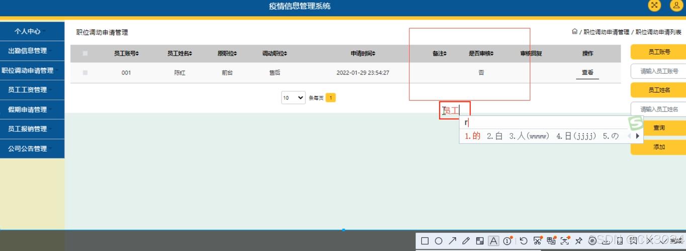Click the 疫情信息管理系统 title
The height and width of the screenshot is (251, 686).
click(x=300, y=6)
